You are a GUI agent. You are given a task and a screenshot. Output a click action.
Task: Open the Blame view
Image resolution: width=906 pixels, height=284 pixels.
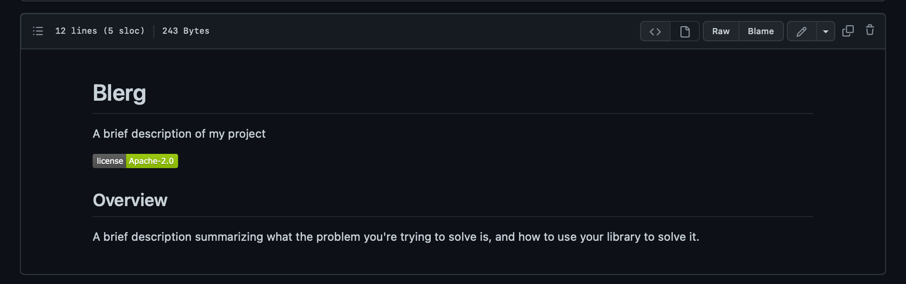tap(761, 31)
